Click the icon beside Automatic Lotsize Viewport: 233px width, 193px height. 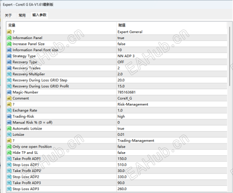click(9, 129)
